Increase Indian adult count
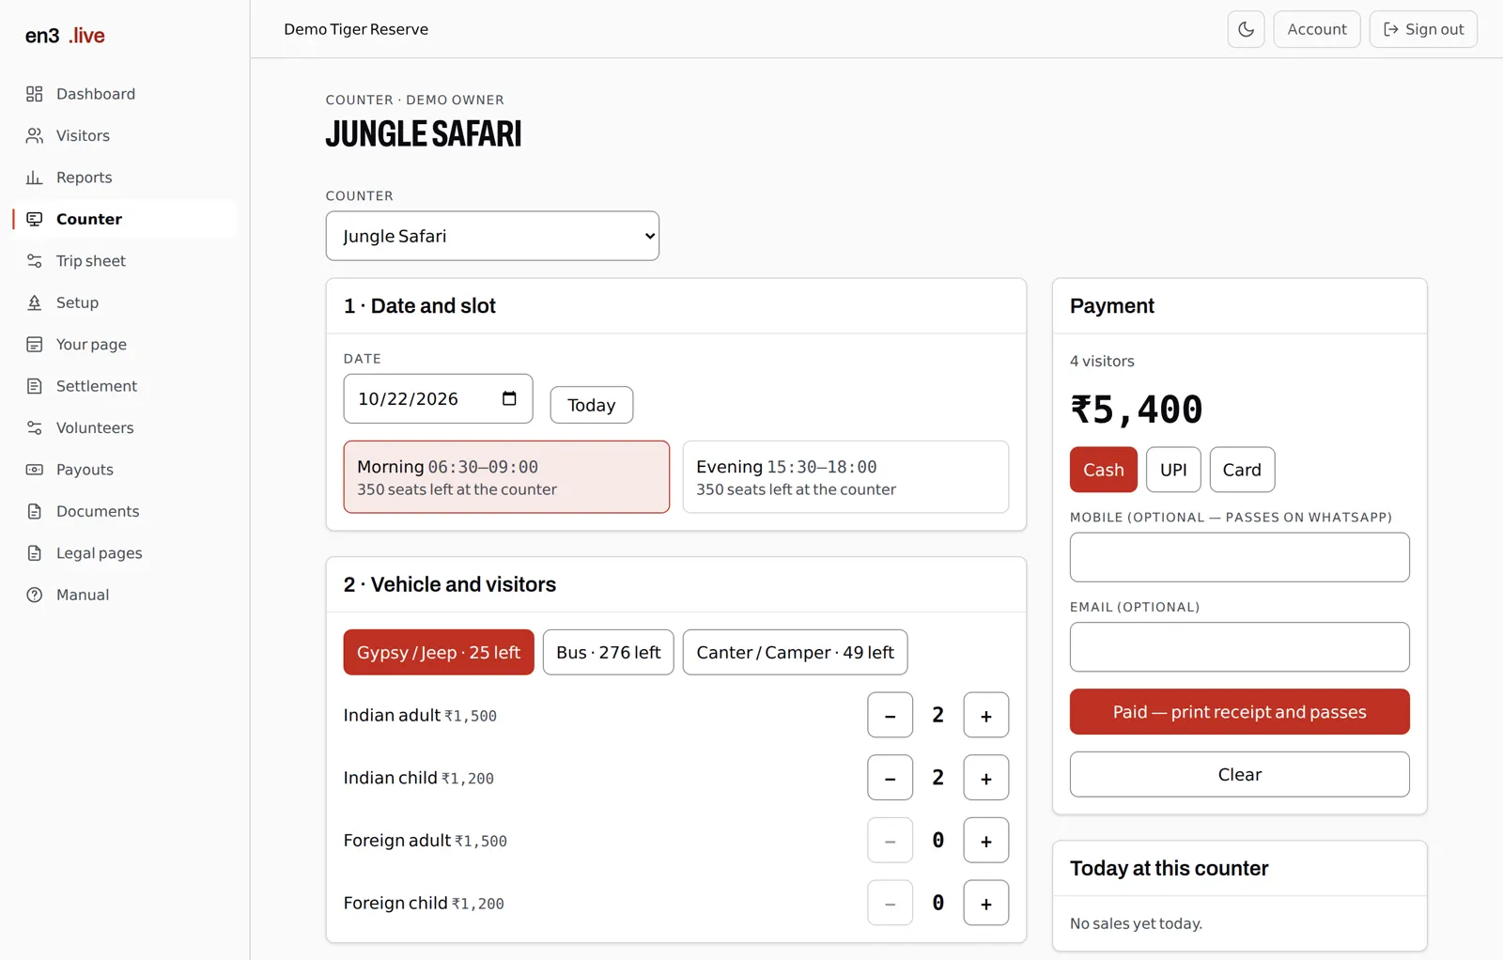The image size is (1503, 960). pos(986,715)
